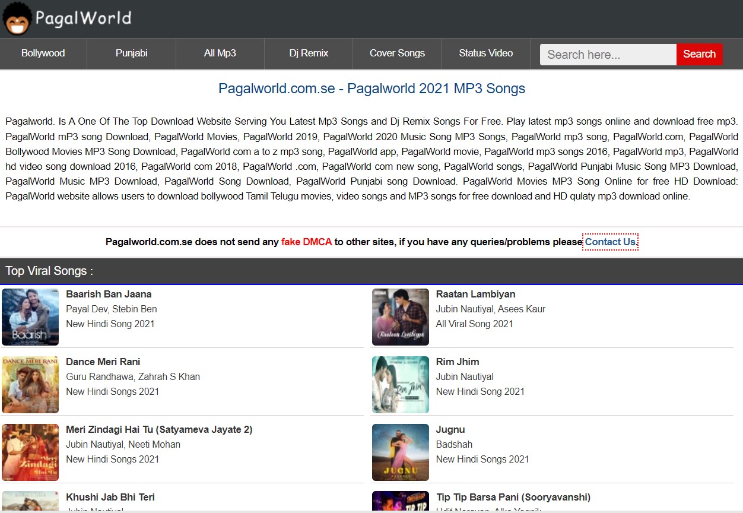The height and width of the screenshot is (513, 743).
Task: Open Rim Jhim song title link
Action: coord(458,362)
